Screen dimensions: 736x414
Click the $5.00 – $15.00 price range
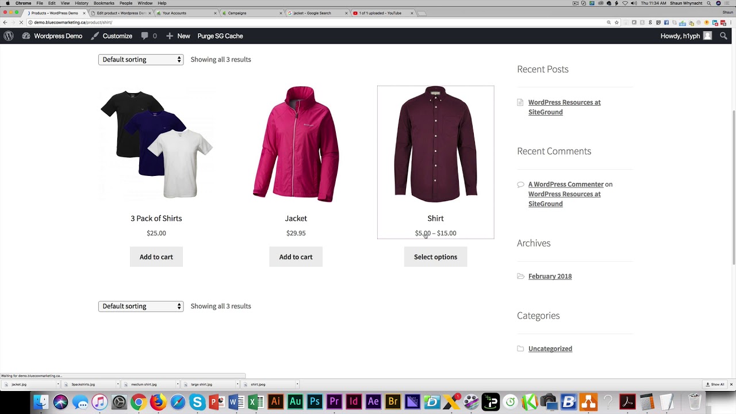[x=435, y=233]
